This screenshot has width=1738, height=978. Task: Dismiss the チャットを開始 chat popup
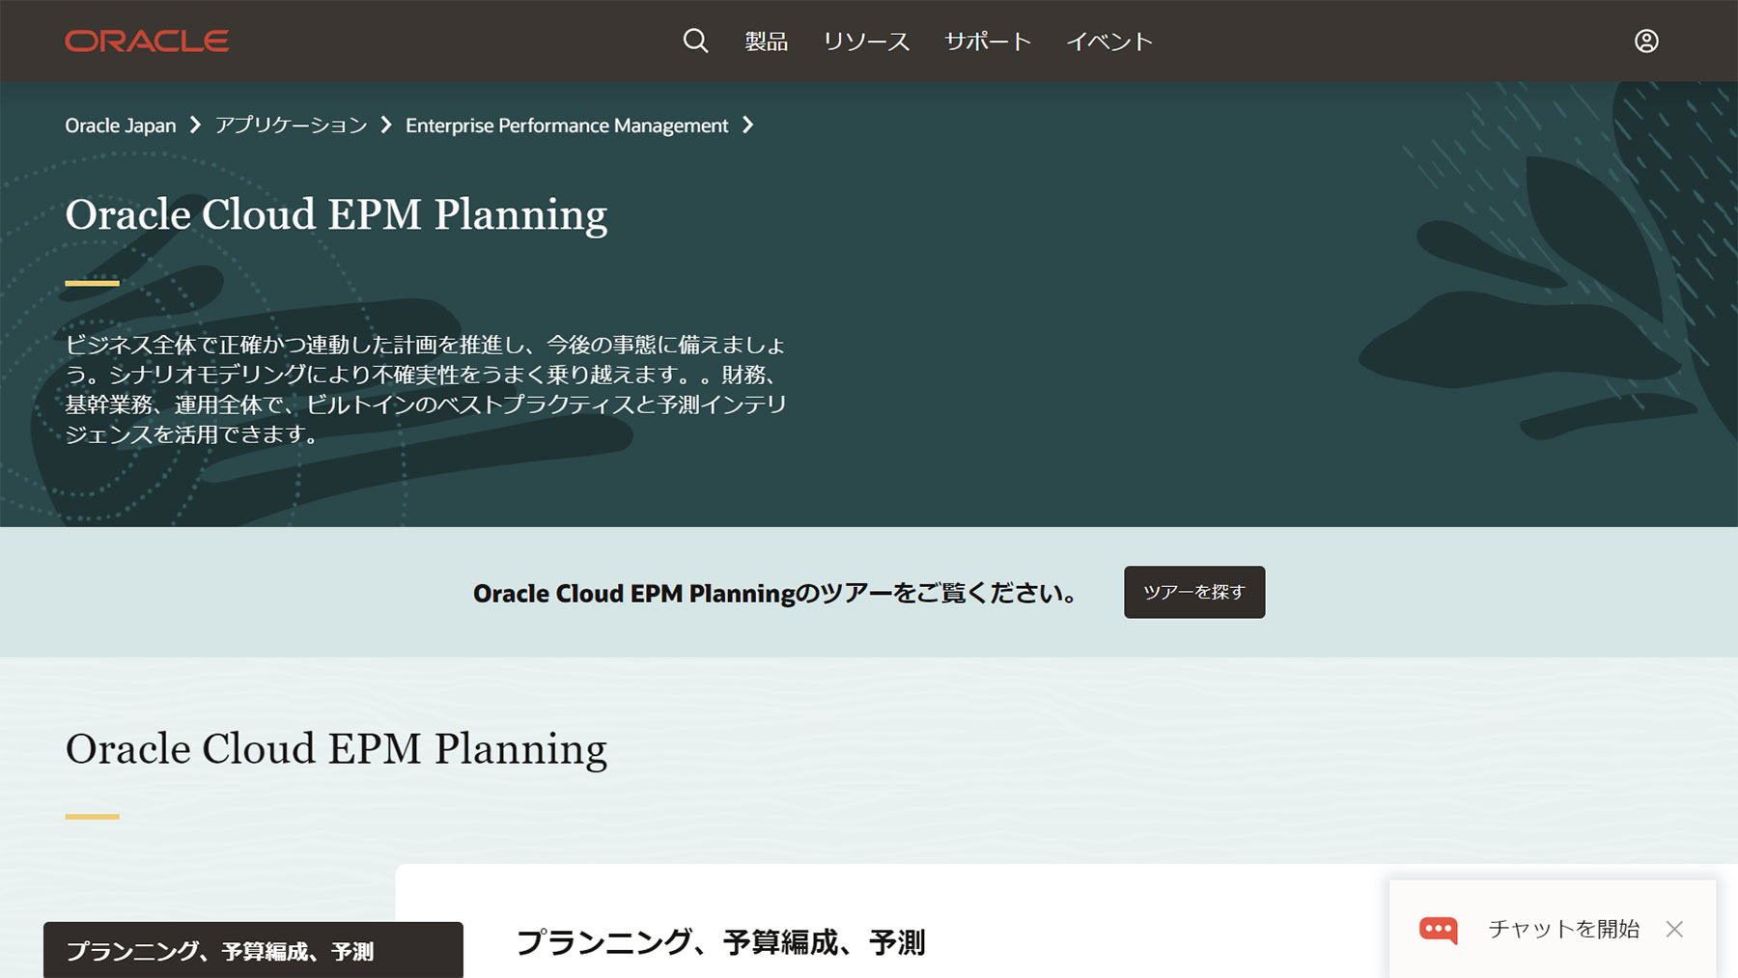tap(1674, 929)
